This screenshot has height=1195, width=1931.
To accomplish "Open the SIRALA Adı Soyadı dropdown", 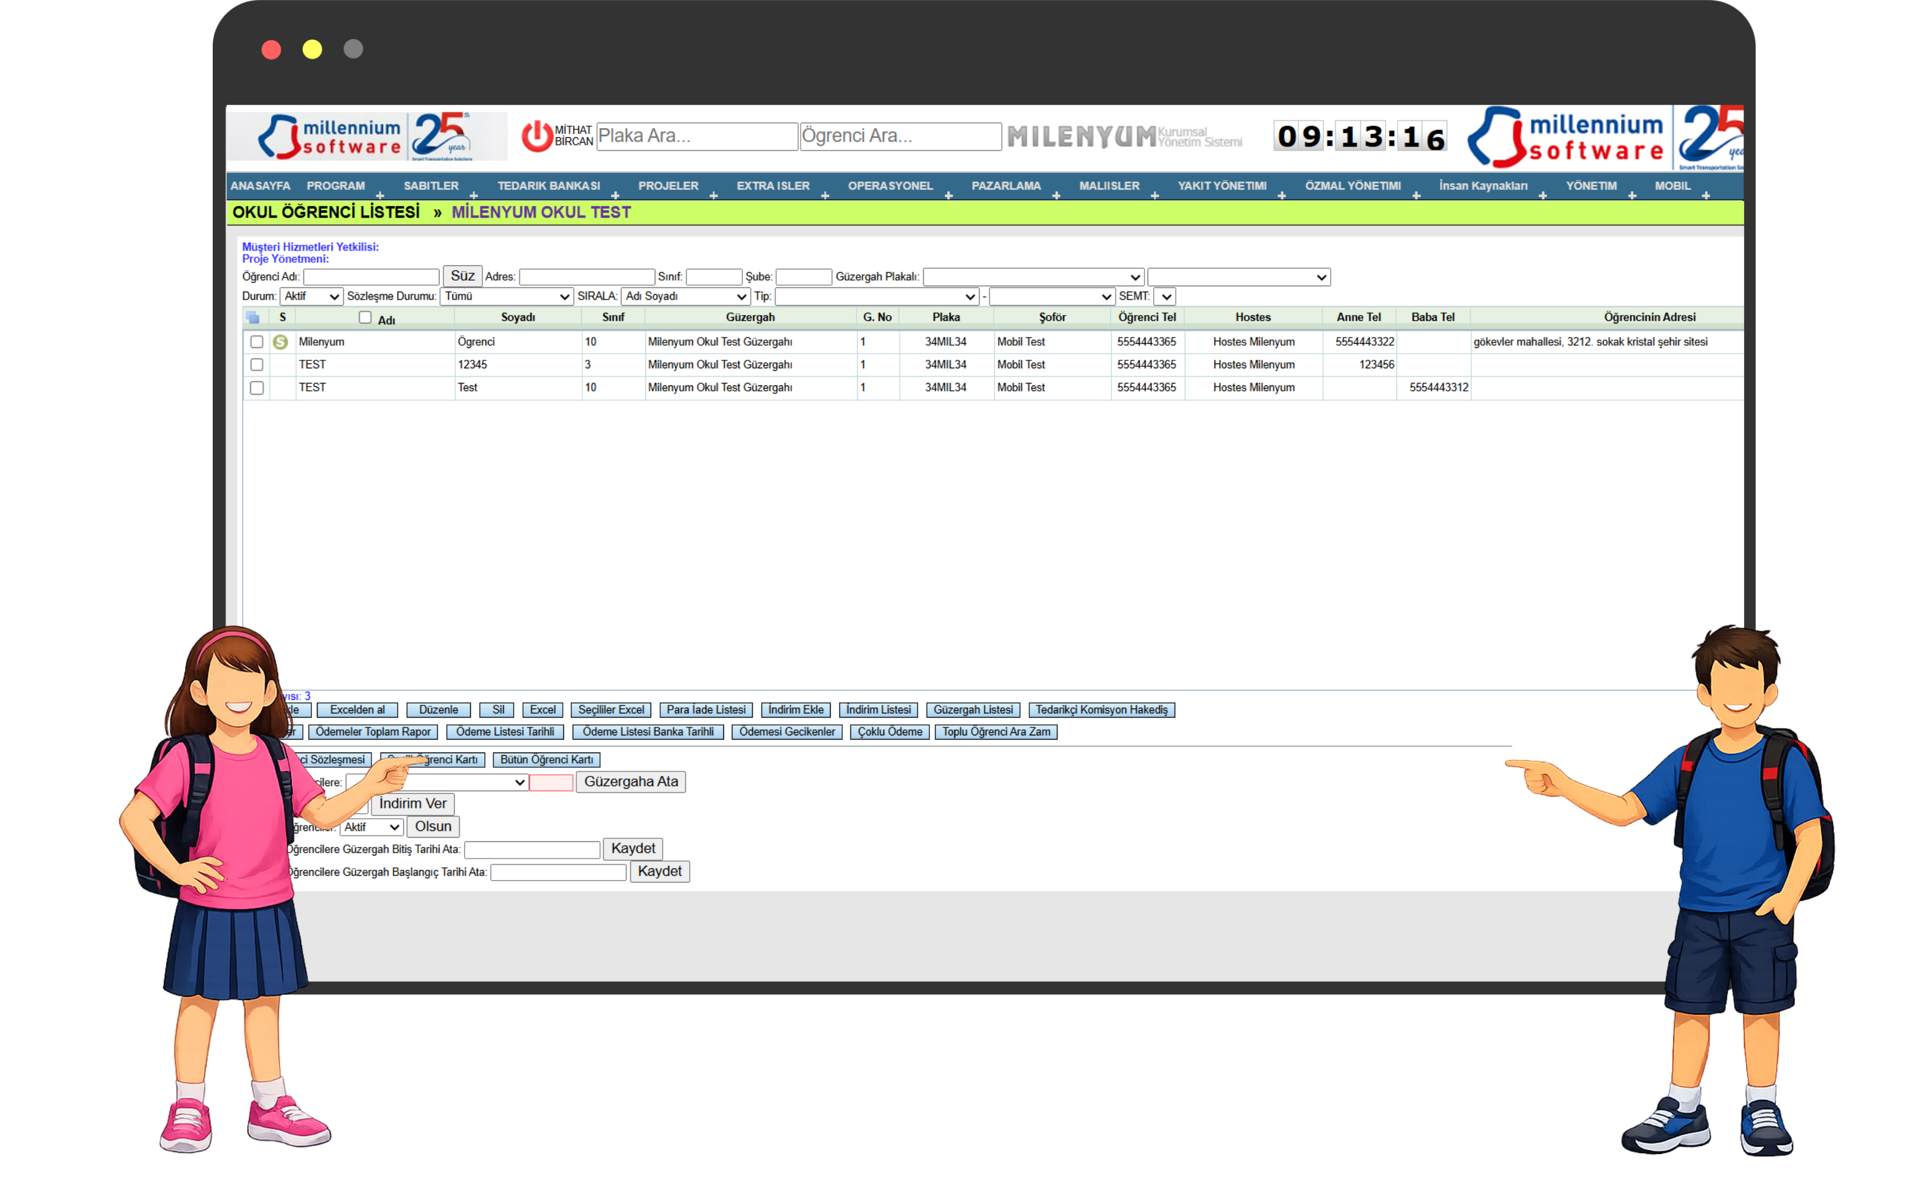I will point(685,297).
